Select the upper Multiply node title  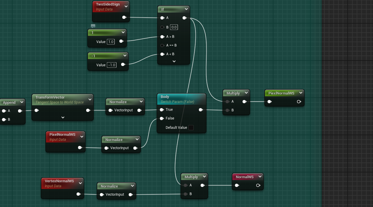click(x=233, y=93)
